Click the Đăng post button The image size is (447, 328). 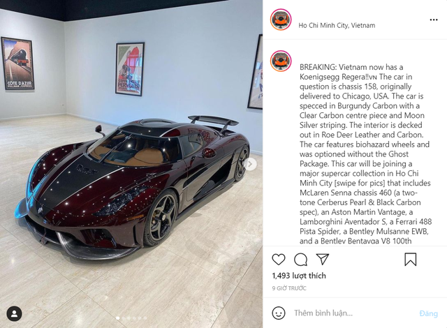(x=428, y=313)
